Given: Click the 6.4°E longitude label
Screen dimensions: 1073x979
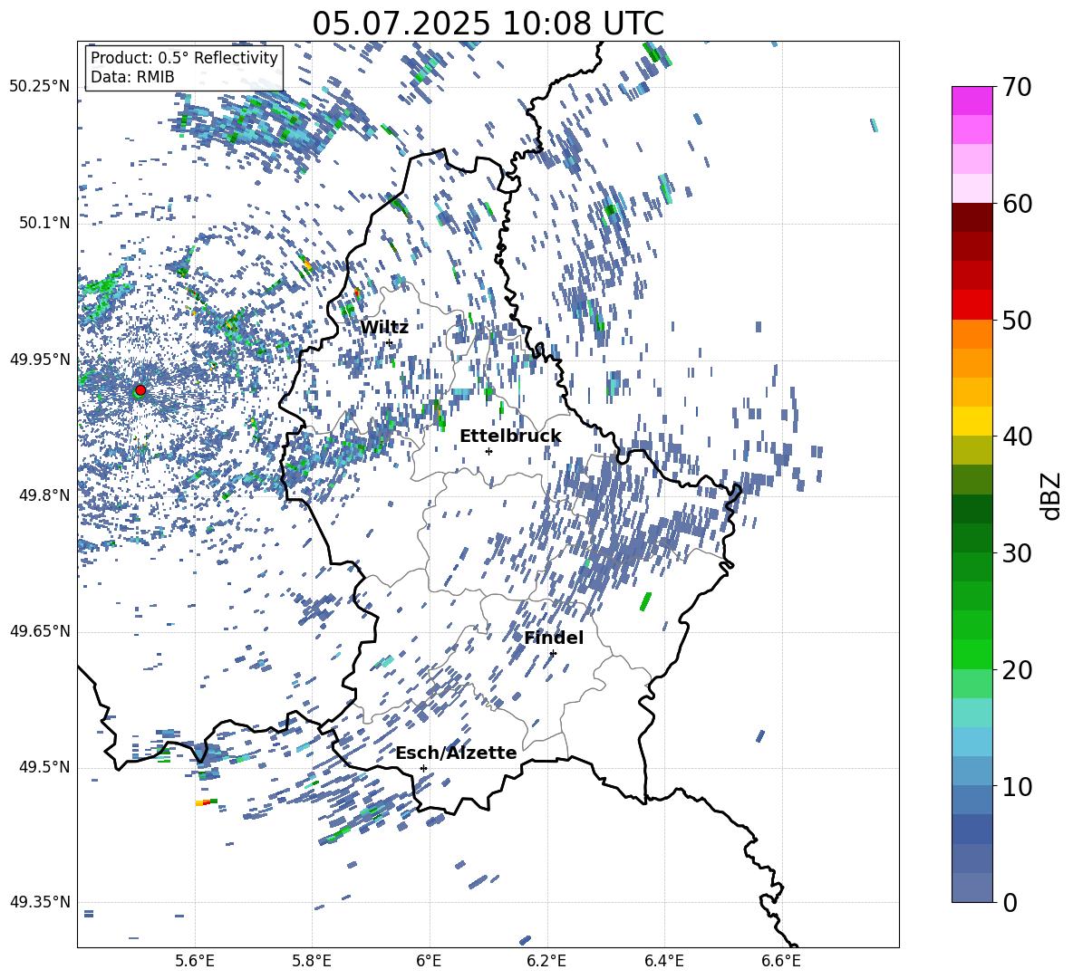Looking at the screenshot, I should tap(663, 961).
